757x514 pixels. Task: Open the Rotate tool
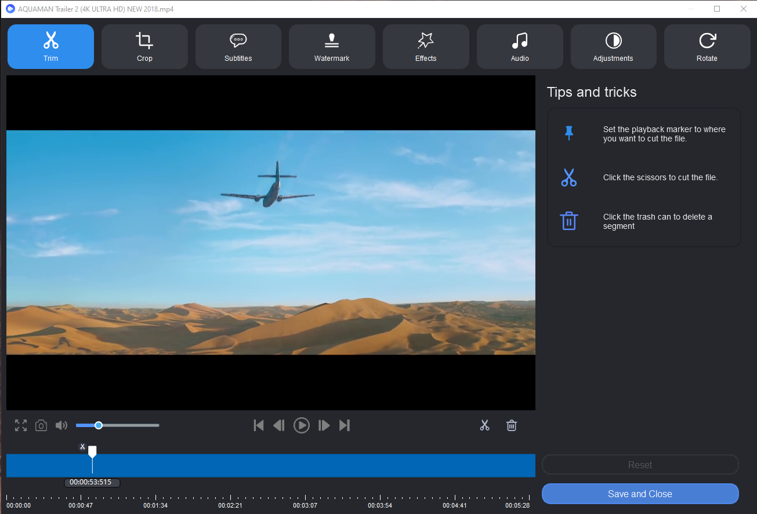pyautogui.click(x=707, y=47)
